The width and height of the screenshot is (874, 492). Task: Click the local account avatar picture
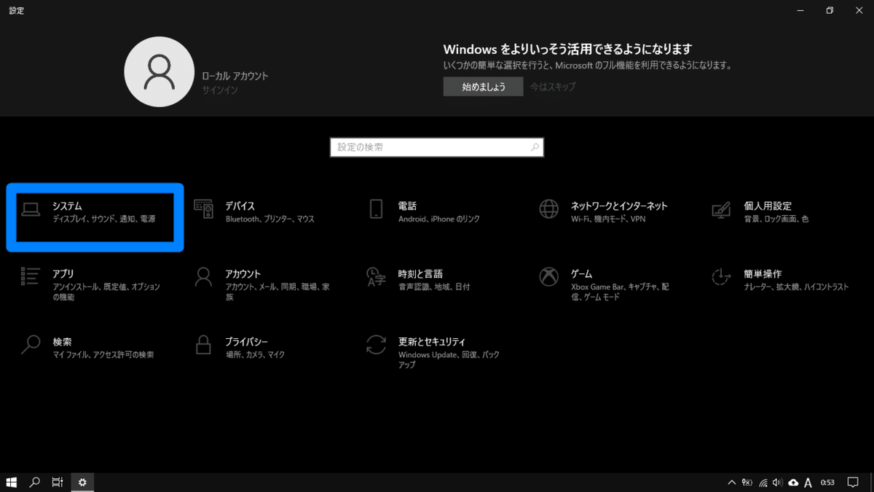pyautogui.click(x=158, y=73)
